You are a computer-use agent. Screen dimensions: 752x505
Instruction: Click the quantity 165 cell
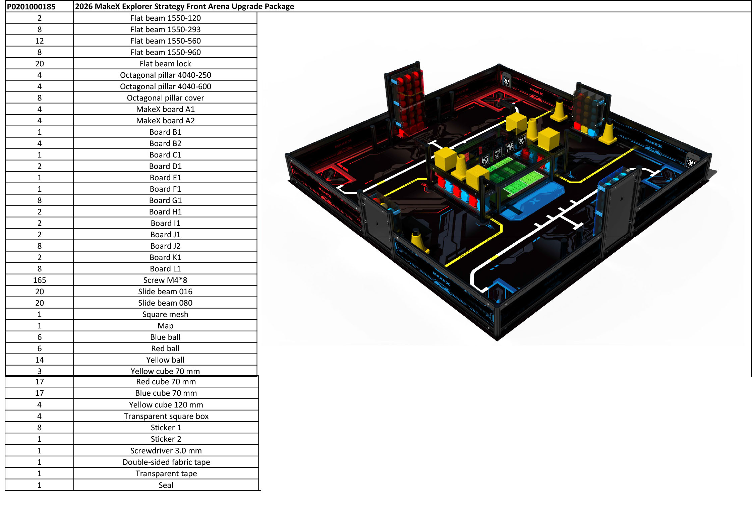tap(40, 280)
